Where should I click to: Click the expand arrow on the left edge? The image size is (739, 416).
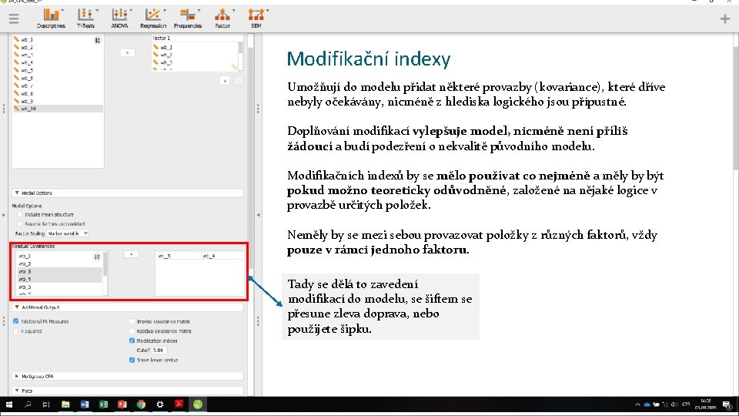(x=4, y=215)
